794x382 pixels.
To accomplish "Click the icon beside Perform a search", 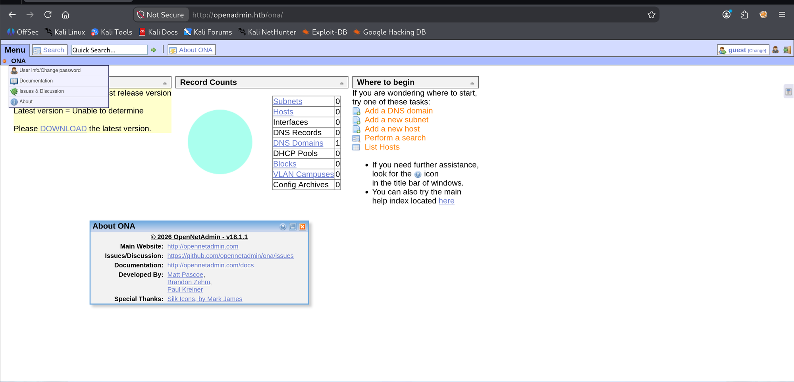I will 357,138.
